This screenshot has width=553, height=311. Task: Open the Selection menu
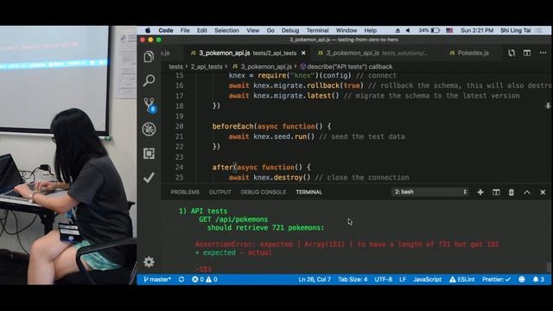point(226,30)
